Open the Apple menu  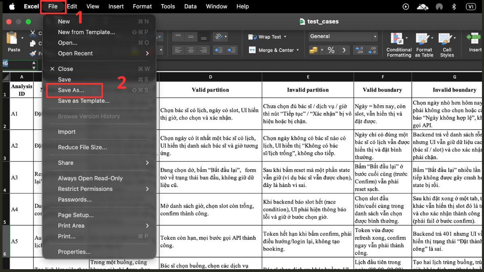(12, 6)
